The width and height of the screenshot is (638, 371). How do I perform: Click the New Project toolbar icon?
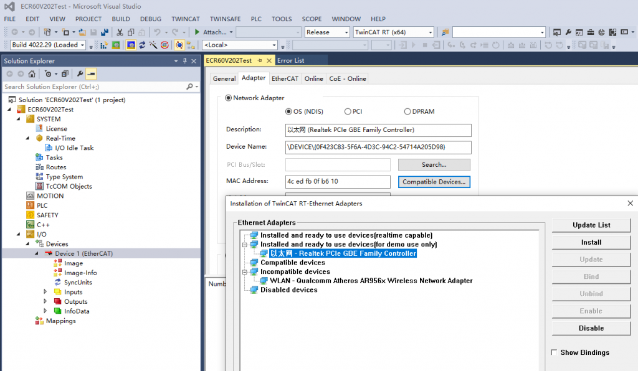pyautogui.click(x=47, y=32)
